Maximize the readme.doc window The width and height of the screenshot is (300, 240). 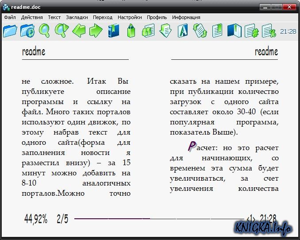[x=276, y=7]
